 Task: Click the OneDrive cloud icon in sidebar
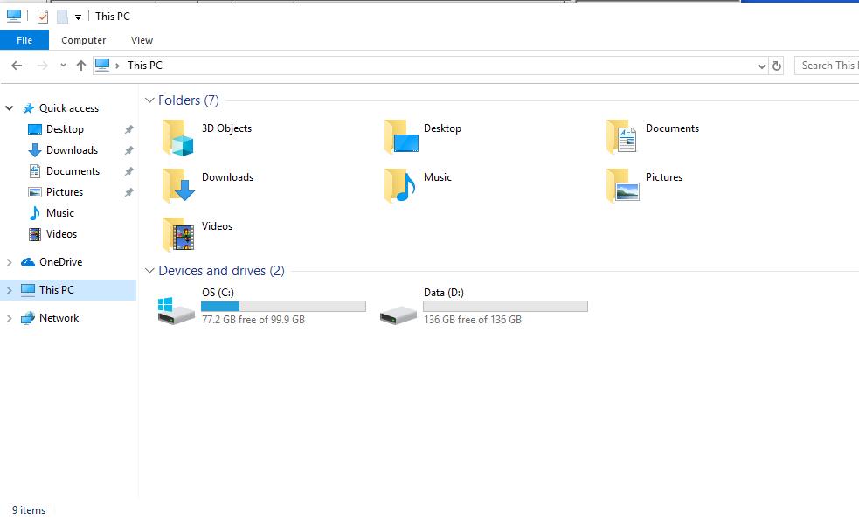pos(28,262)
